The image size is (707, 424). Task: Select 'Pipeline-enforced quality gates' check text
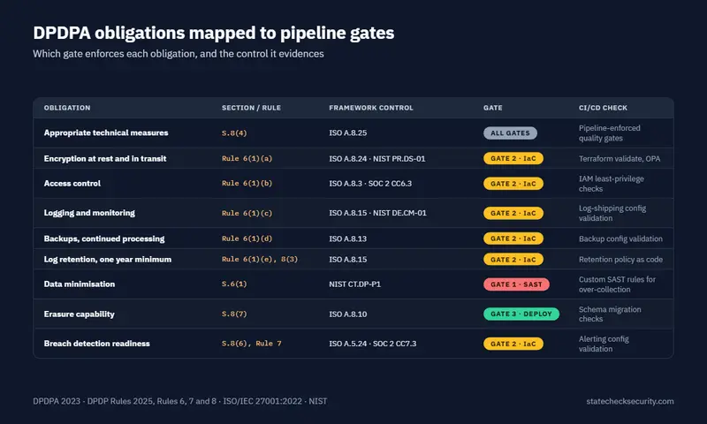click(609, 132)
